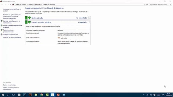This screenshot has height=97, width=173.
Task: Open the taskbar clock and date
Action: [168, 95]
